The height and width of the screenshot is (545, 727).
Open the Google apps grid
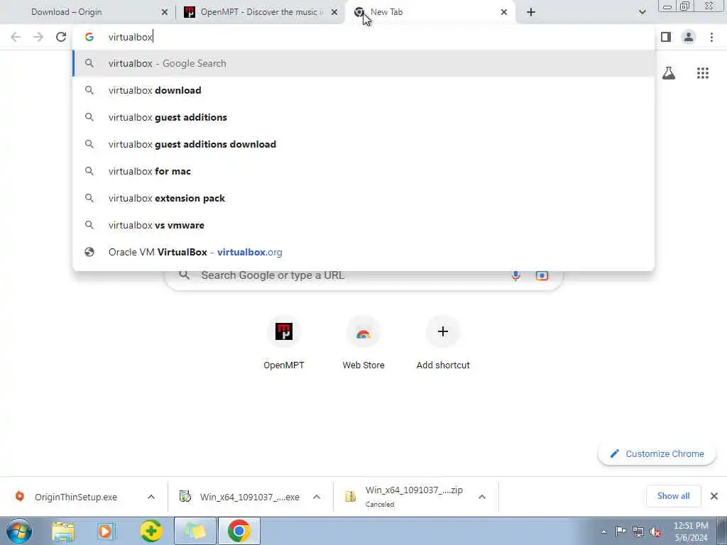click(703, 73)
